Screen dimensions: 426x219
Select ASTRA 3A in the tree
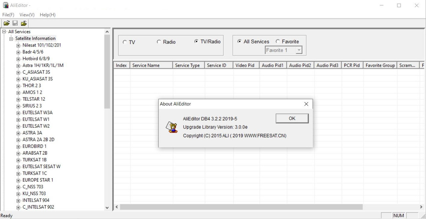pyautogui.click(x=32, y=133)
